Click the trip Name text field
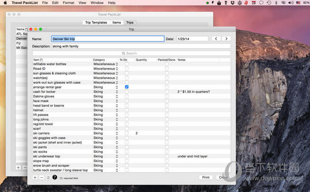This screenshot has height=192, width=310. (108, 39)
